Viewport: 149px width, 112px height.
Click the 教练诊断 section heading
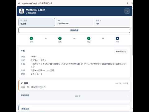25,109
